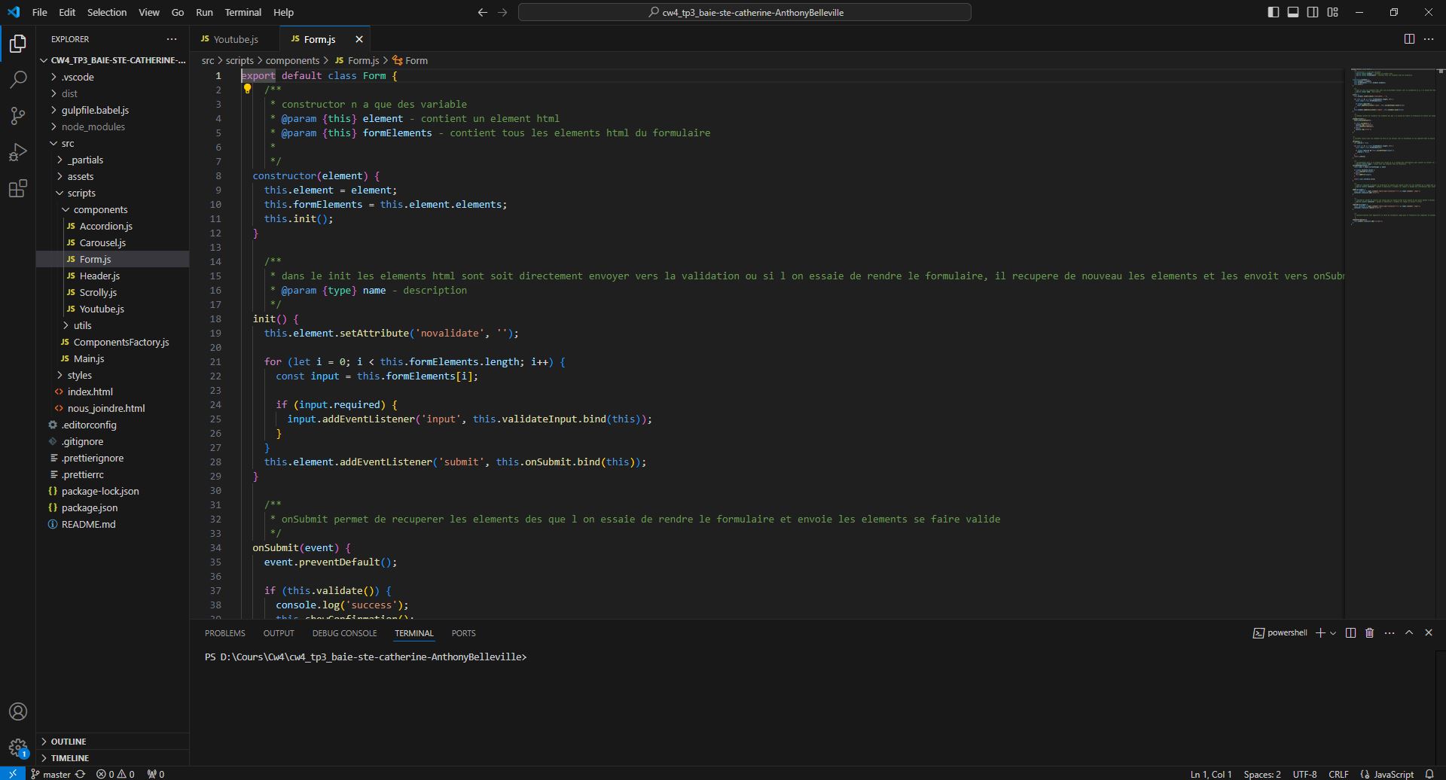Change Spaces: 2 indentation setting
This screenshot has width=1446, height=780.
pyautogui.click(x=1262, y=774)
